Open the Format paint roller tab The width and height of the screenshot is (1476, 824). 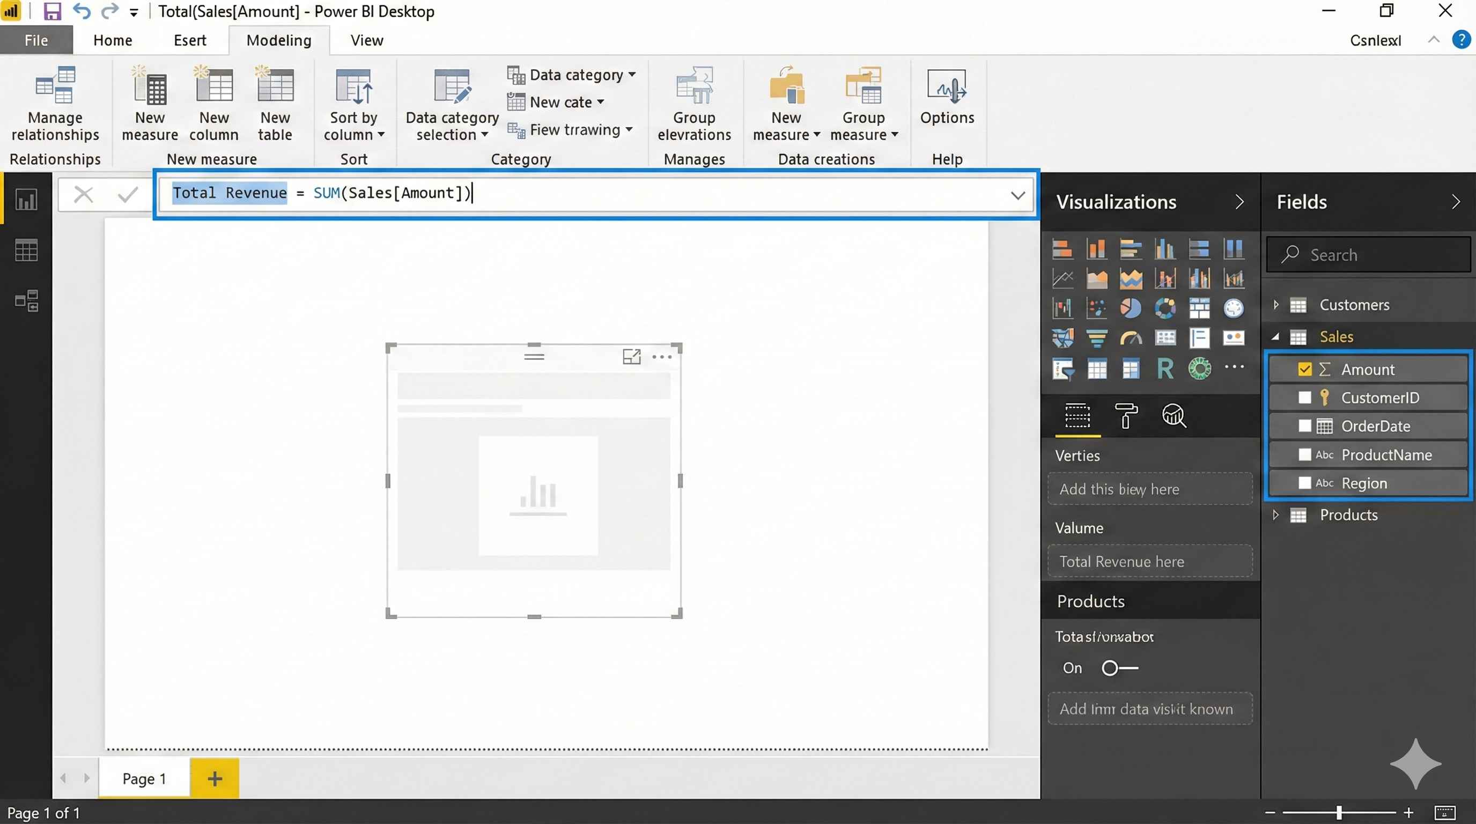point(1125,415)
